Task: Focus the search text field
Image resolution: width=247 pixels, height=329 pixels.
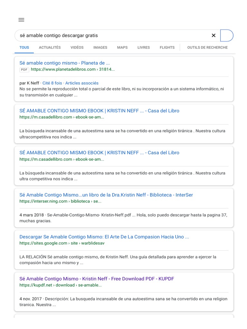Action: click(x=113, y=36)
